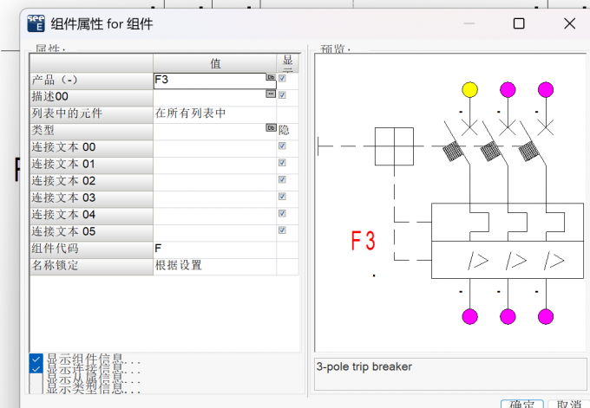Click the 确定 button
This screenshot has height=408, width=590.
[522, 405]
